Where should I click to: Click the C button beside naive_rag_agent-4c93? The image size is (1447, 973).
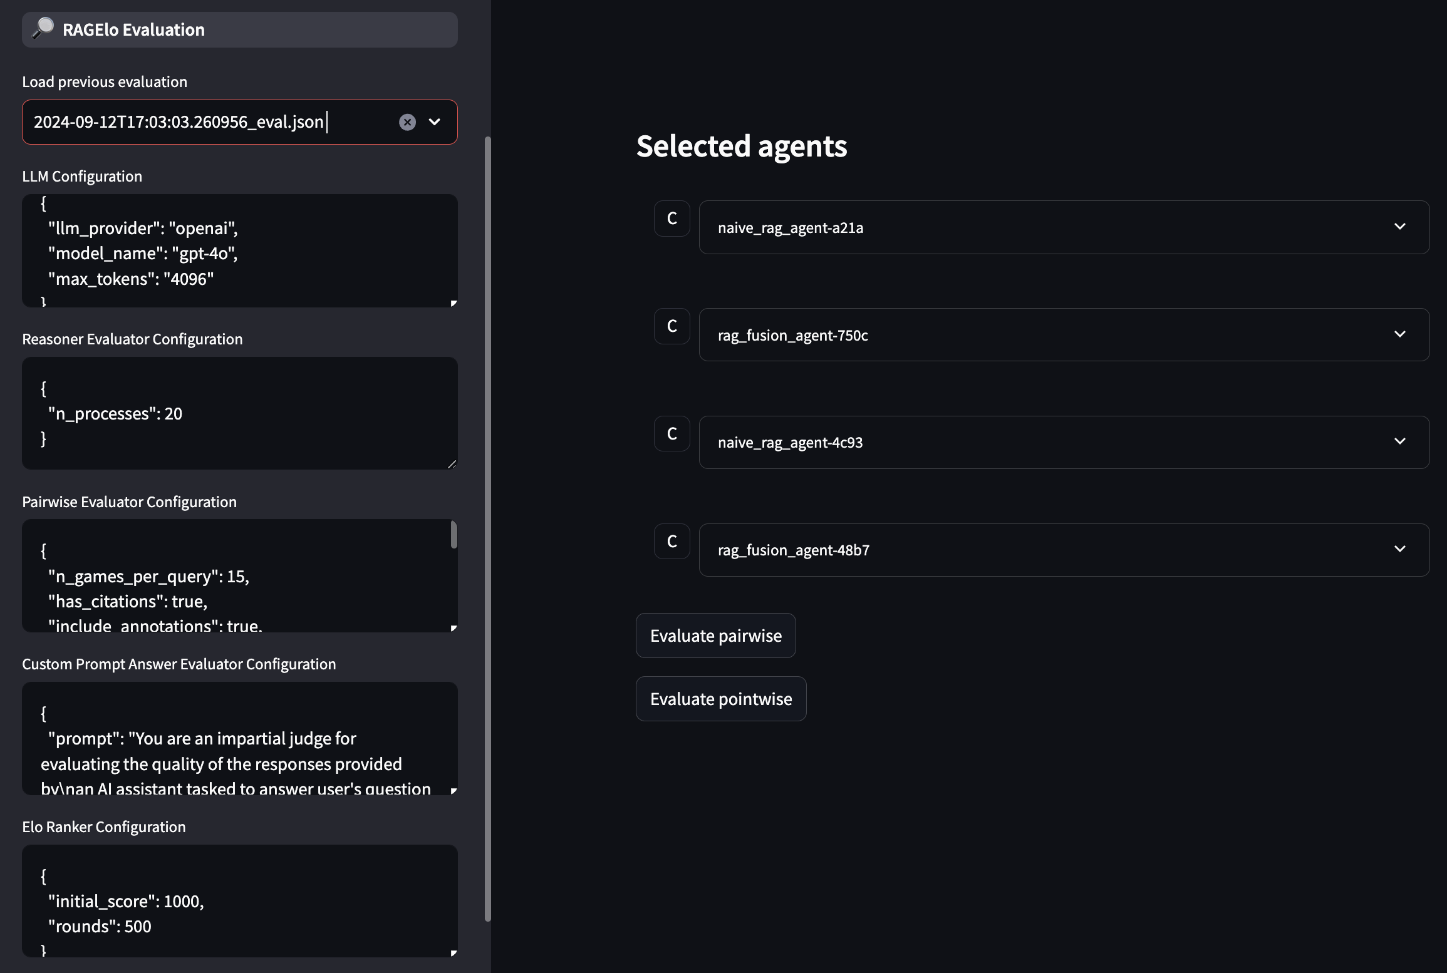[x=672, y=434]
